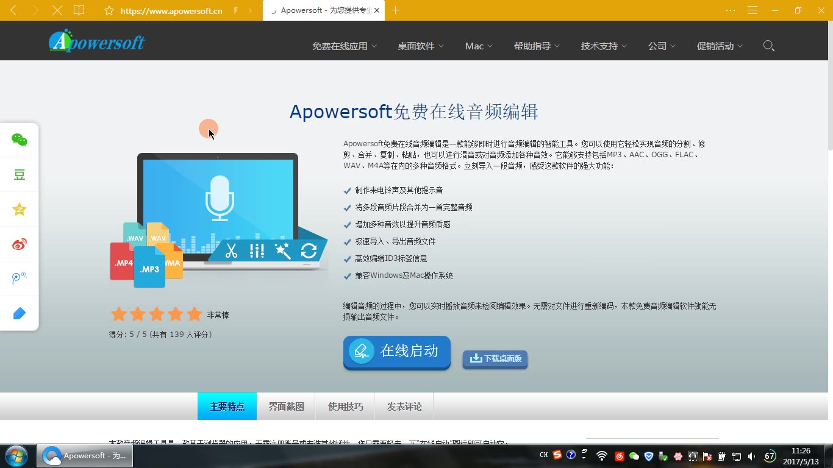The image size is (833, 468).
Task: Open the 促销活动 dropdown
Action: coord(720,46)
